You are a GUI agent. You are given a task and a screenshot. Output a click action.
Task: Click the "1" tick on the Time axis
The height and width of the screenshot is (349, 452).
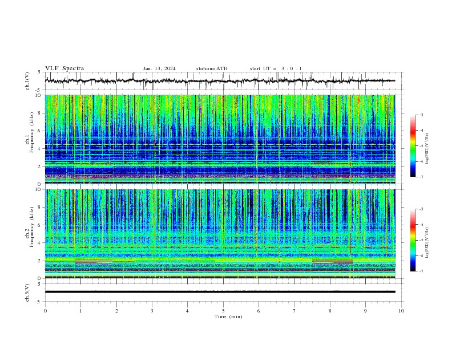[x=80, y=311]
